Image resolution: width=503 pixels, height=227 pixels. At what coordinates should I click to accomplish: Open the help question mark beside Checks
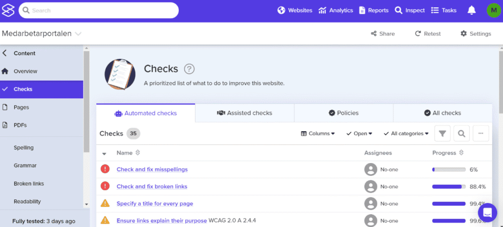(189, 69)
